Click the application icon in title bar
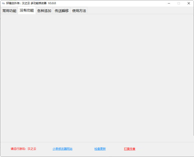Viewport: 194px width, 157px height. point(3,3)
